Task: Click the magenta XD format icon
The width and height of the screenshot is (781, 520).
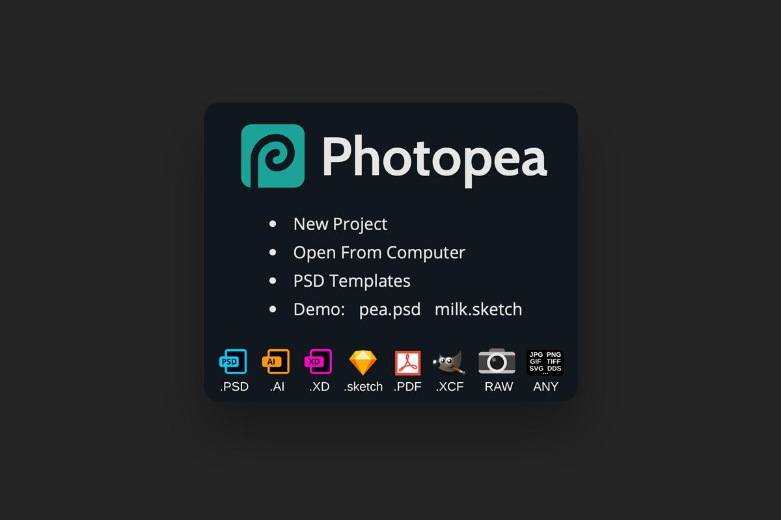Action: (318, 362)
